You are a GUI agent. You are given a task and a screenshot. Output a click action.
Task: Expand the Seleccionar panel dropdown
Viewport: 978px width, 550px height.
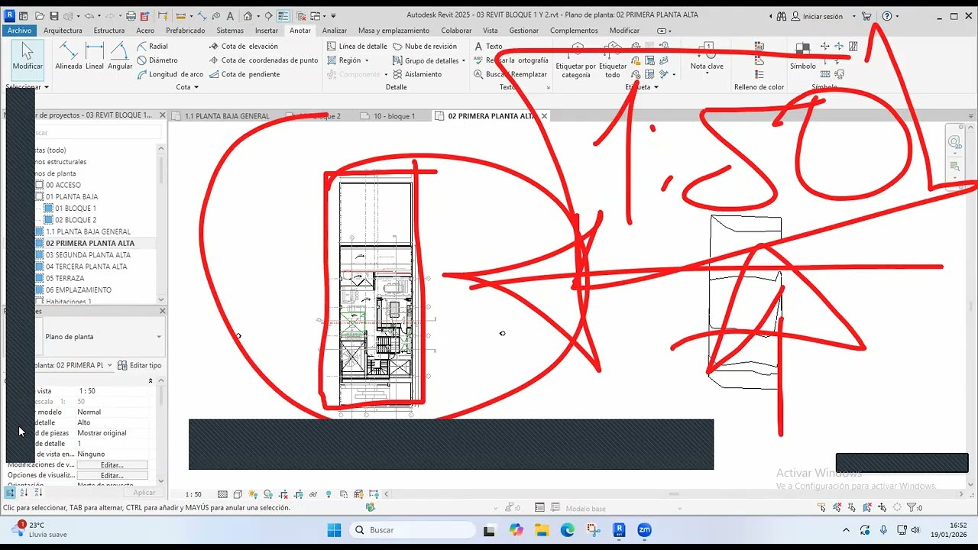(x=27, y=87)
